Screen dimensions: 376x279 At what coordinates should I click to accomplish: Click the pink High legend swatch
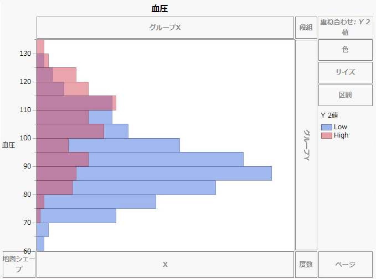pos(326,135)
